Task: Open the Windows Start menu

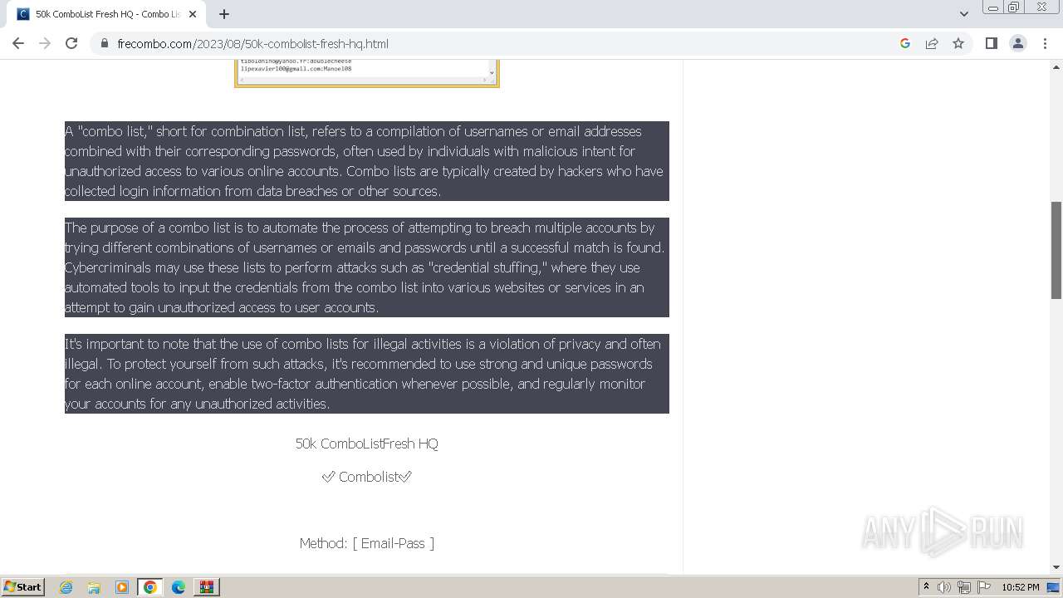Action: point(23,587)
